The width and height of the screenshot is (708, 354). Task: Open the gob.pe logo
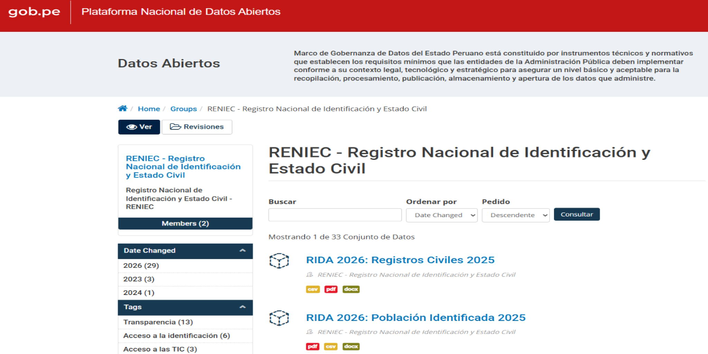34,12
